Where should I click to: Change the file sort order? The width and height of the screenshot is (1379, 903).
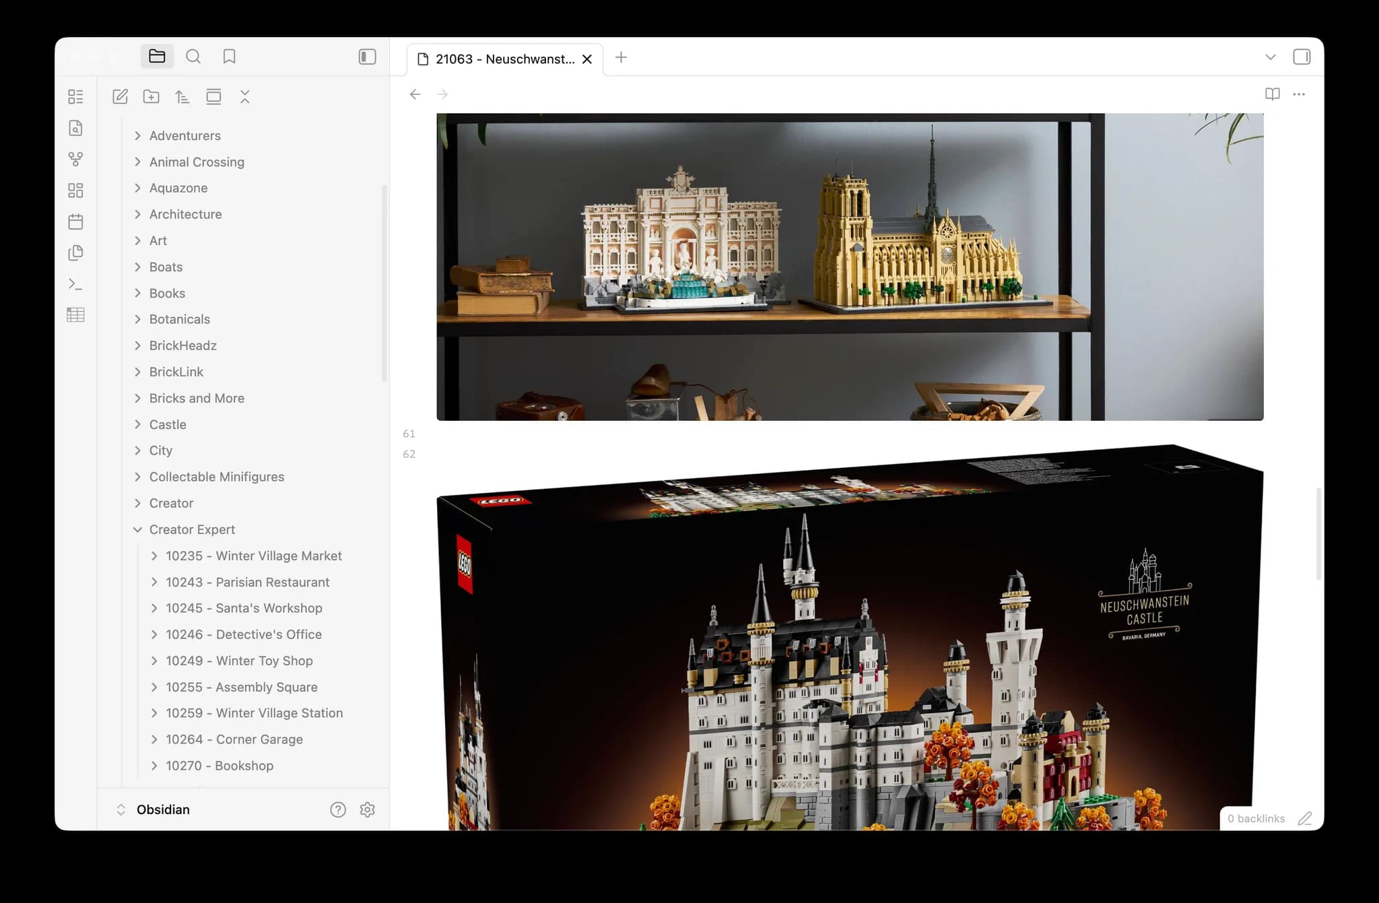click(x=182, y=97)
